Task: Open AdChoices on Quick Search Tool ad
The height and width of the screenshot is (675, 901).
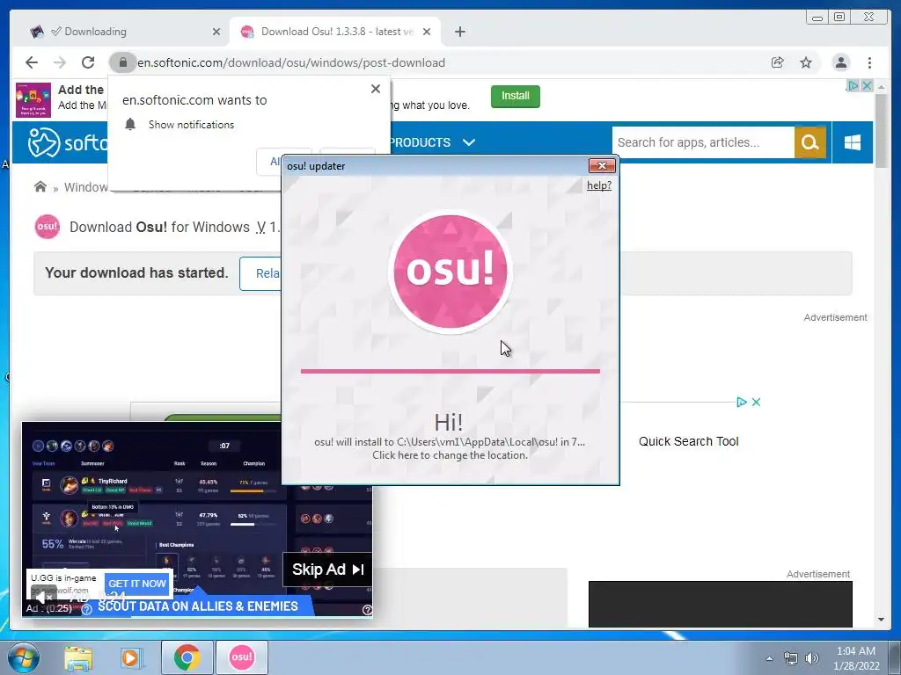Action: tap(741, 402)
